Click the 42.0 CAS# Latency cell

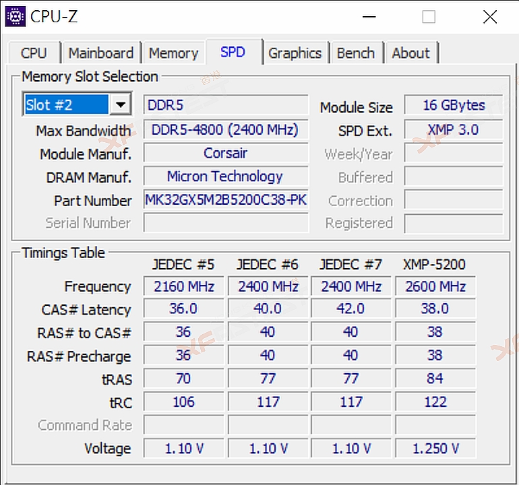[351, 309]
